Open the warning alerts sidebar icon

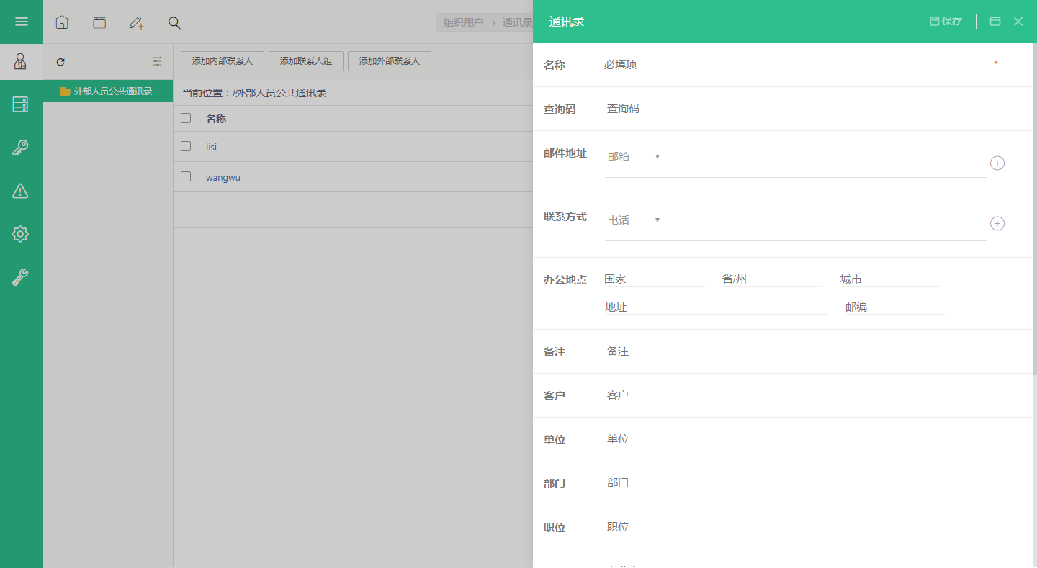pos(21,191)
